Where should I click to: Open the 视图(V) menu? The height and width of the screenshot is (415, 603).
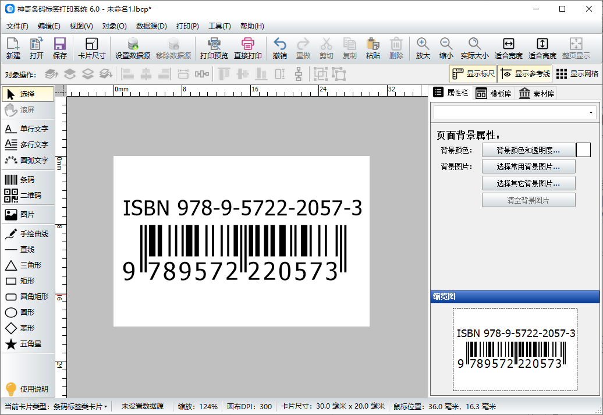(x=81, y=26)
